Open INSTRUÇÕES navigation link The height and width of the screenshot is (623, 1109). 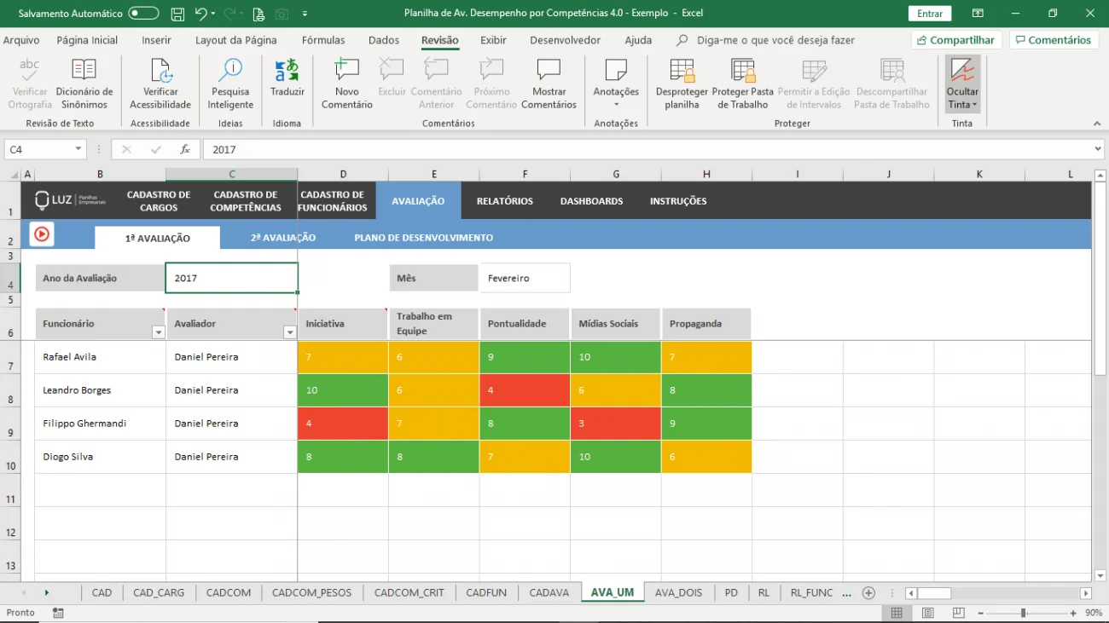click(678, 201)
